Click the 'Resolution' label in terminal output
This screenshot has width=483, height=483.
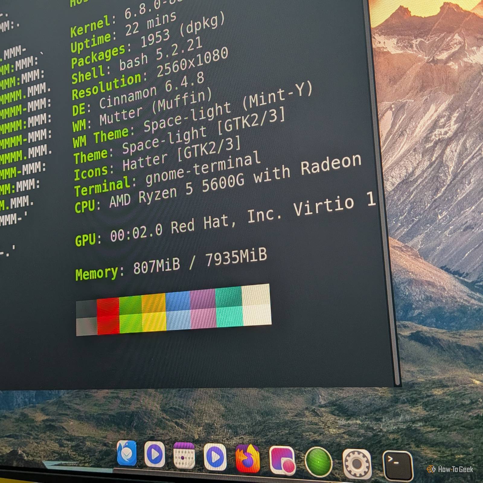pos(107,86)
